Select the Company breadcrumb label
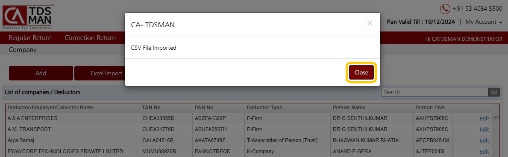Image resolution: width=508 pixels, height=157 pixels. tap(23, 50)
